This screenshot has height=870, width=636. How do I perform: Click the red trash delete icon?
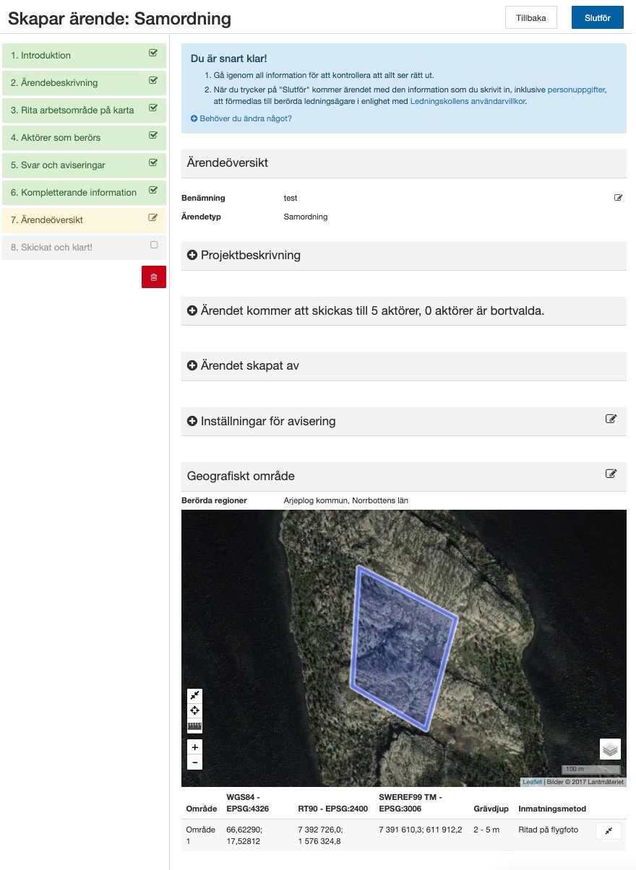pyautogui.click(x=153, y=277)
